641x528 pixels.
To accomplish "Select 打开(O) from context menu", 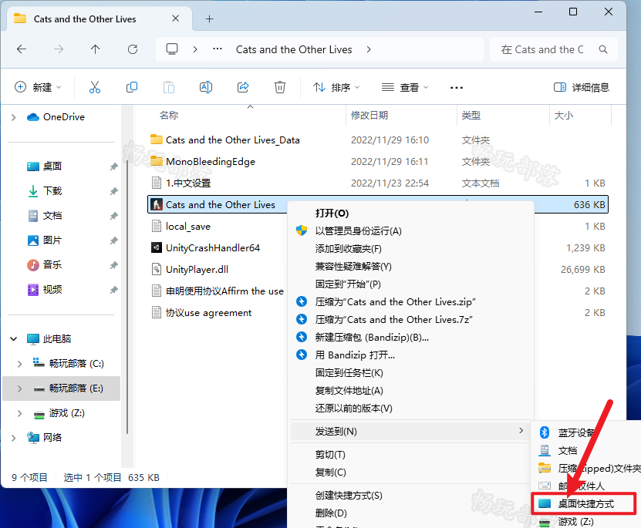I will point(412,214).
